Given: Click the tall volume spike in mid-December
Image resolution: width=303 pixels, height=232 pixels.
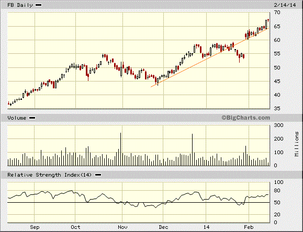Looking at the screenshot, I should pyautogui.click(x=192, y=150).
